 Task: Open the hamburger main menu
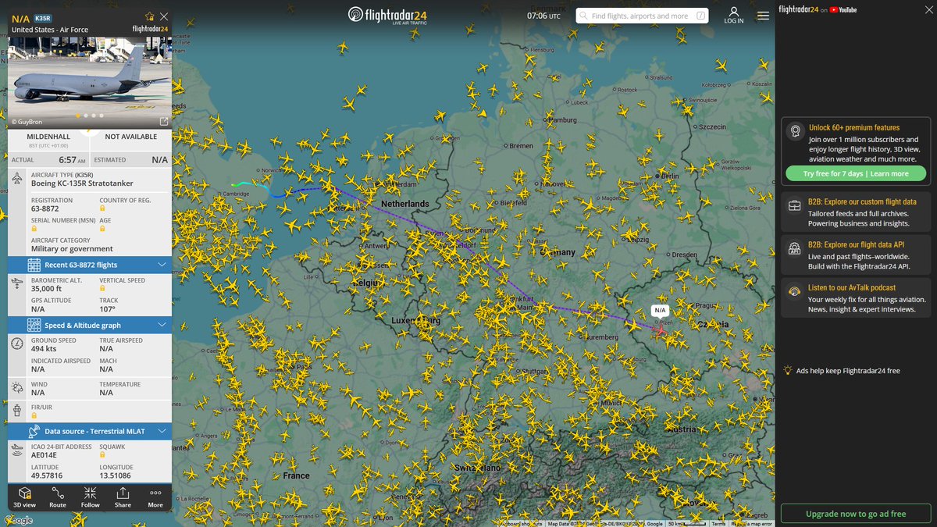(x=763, y=16)
